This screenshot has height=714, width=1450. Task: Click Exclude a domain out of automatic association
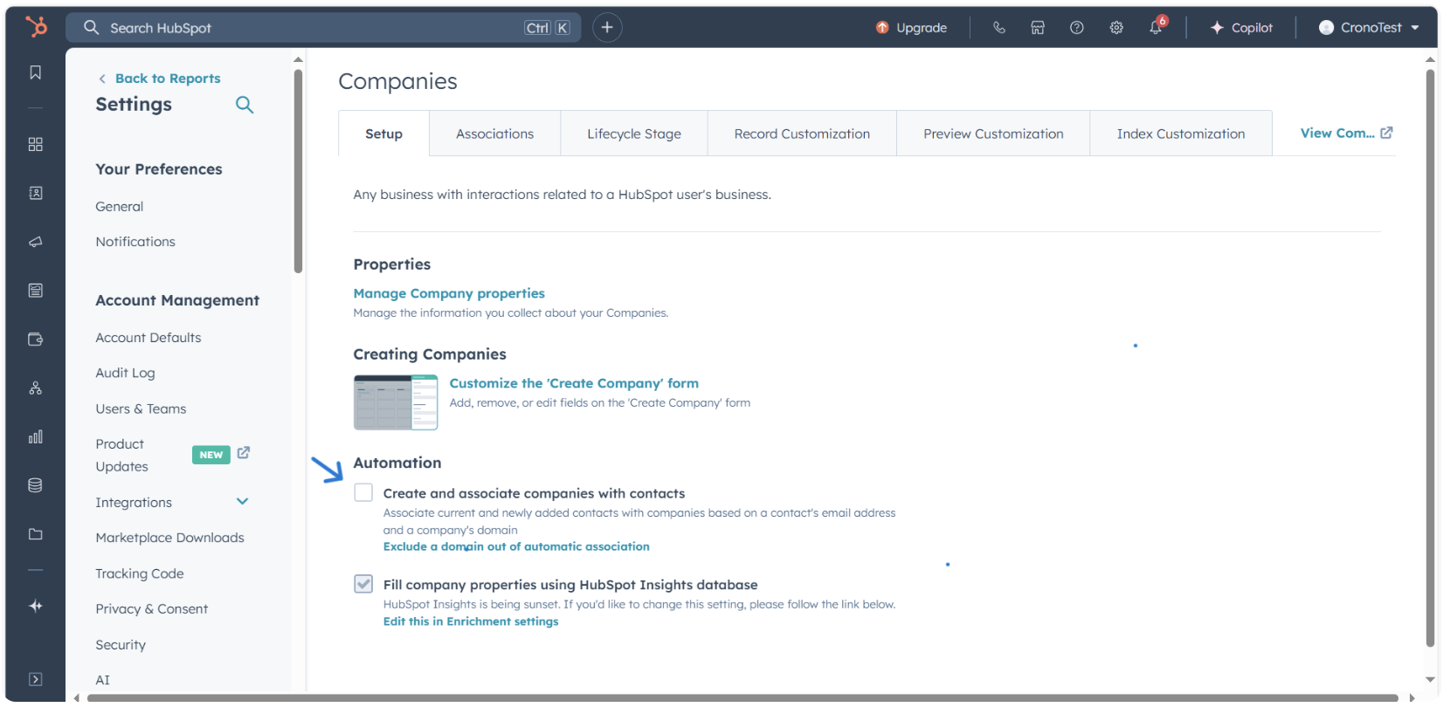pos(516,546)
